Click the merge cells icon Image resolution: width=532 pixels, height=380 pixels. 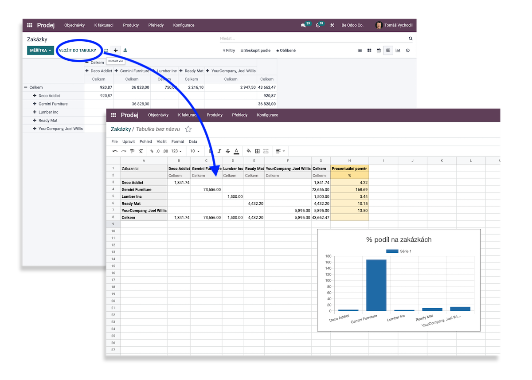[x=266, y=151]
